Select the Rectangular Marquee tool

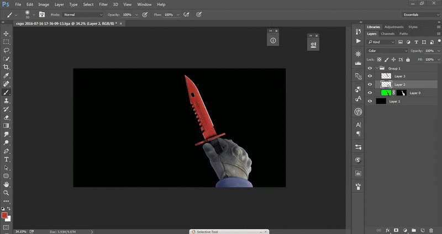point(6,42)
